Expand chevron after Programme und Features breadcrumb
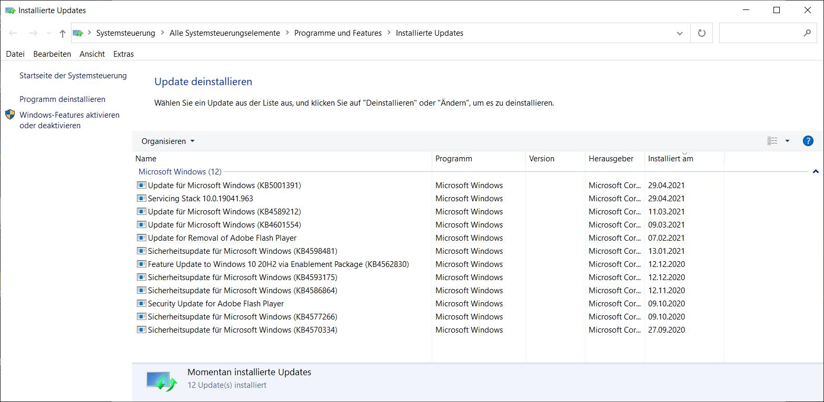Image resolution: width=824 pixels, height=402 pixels. tap(389, 33)
